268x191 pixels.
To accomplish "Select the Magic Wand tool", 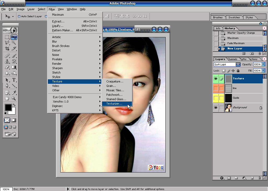I will coord(14,43).
